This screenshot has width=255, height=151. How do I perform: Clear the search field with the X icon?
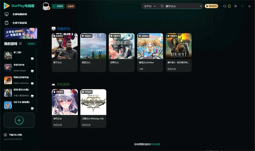pos(201,6)
